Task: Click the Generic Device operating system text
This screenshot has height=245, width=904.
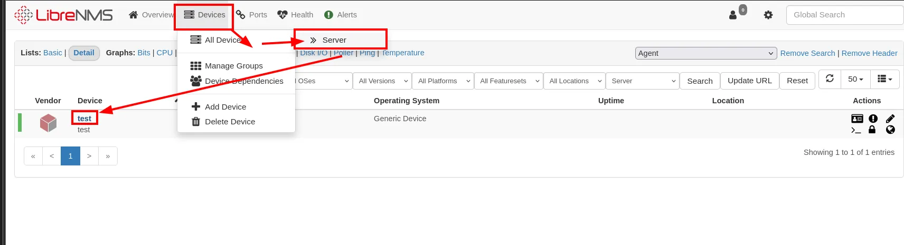Action: pyautogui.click(x=400, y=119)
